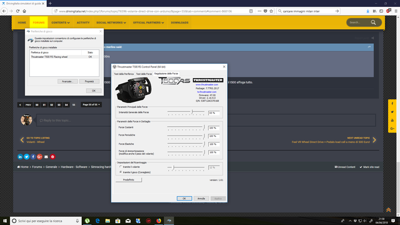400x225 pixels.
Task: Open the www.thrustmaster.com link
Action: [x=207, y=84]
